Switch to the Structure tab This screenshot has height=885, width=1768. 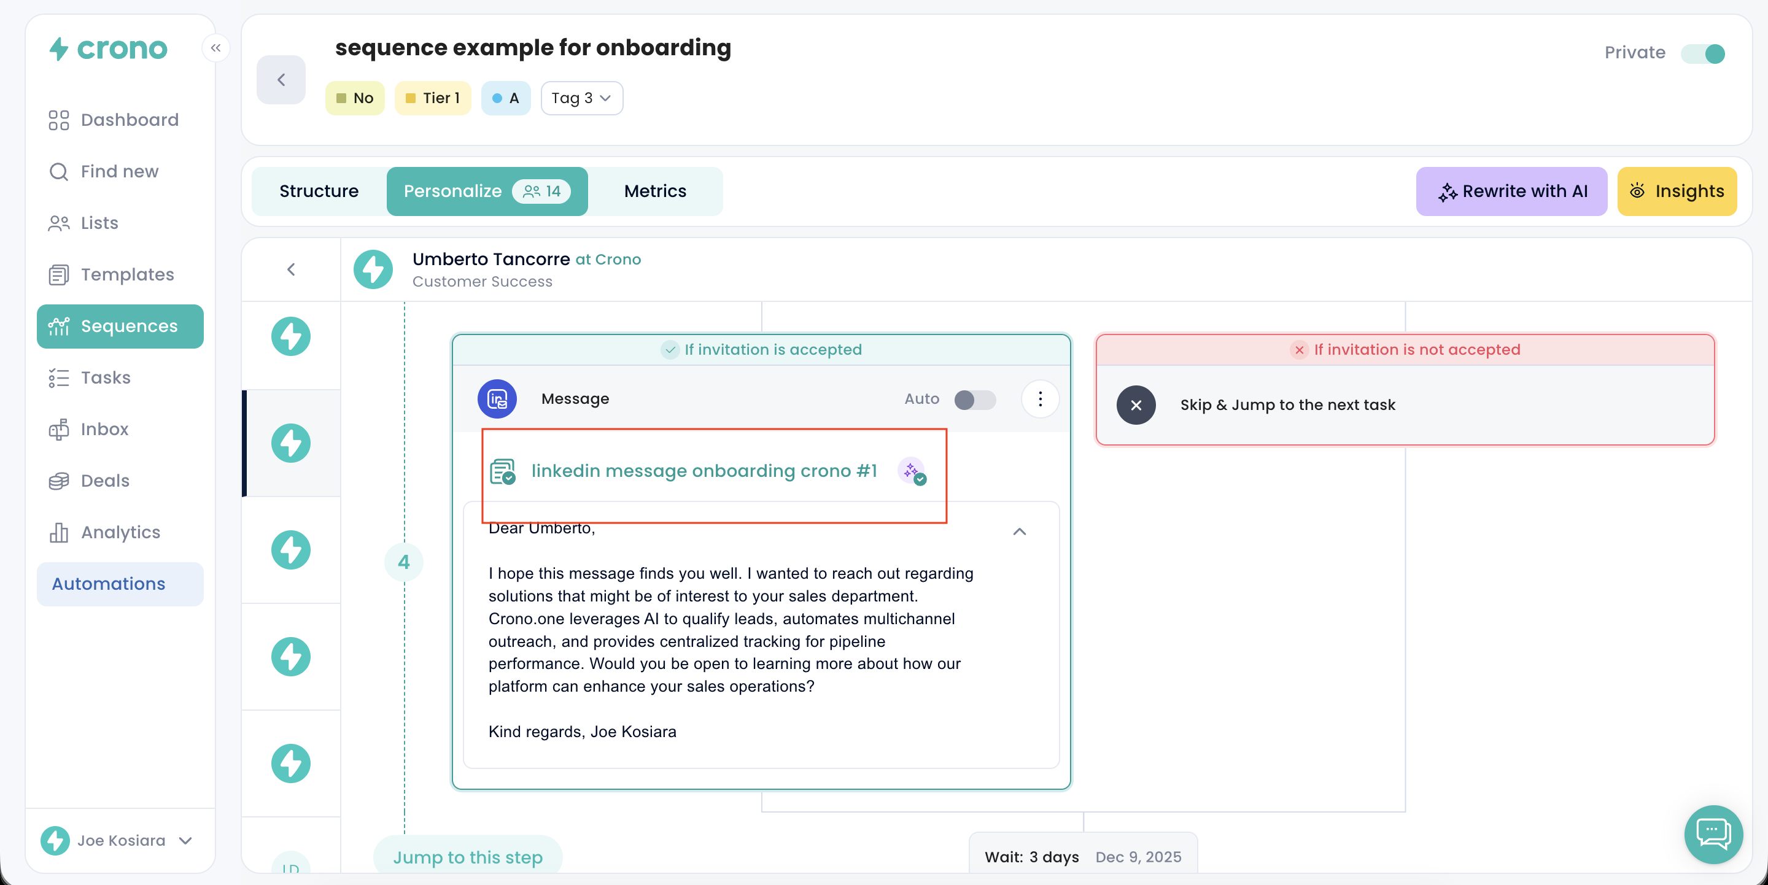click(319, 191)
